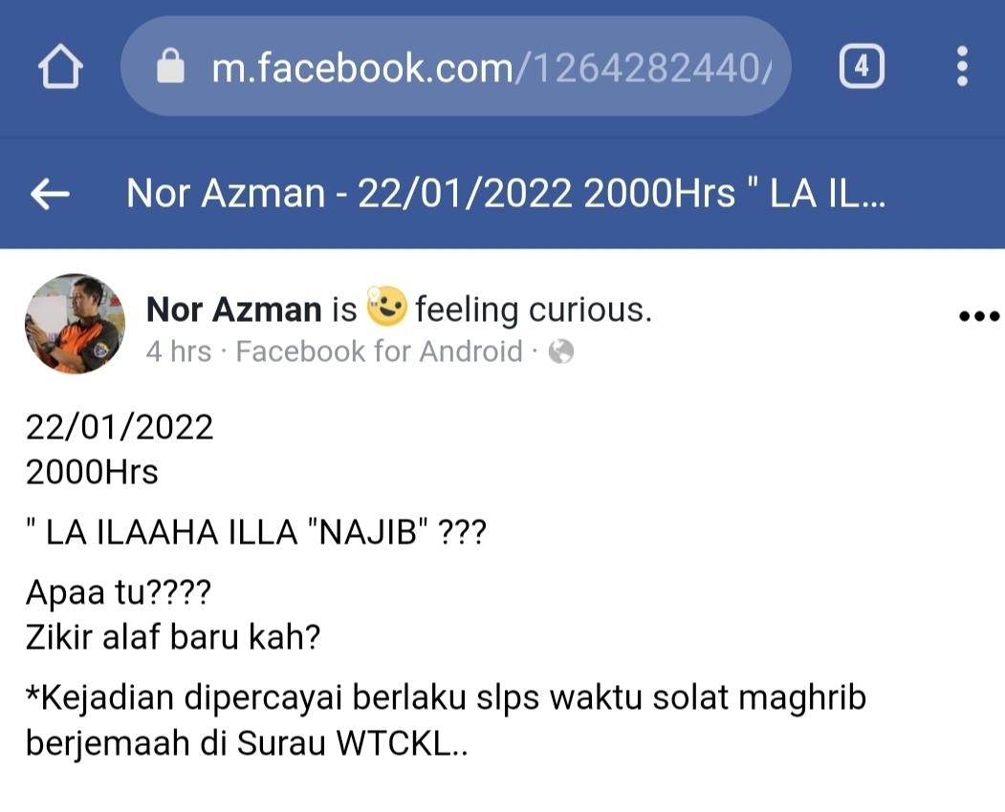Click the 'Facebook for Android' label
1005x812 pixels.
(x=379, y=352)
